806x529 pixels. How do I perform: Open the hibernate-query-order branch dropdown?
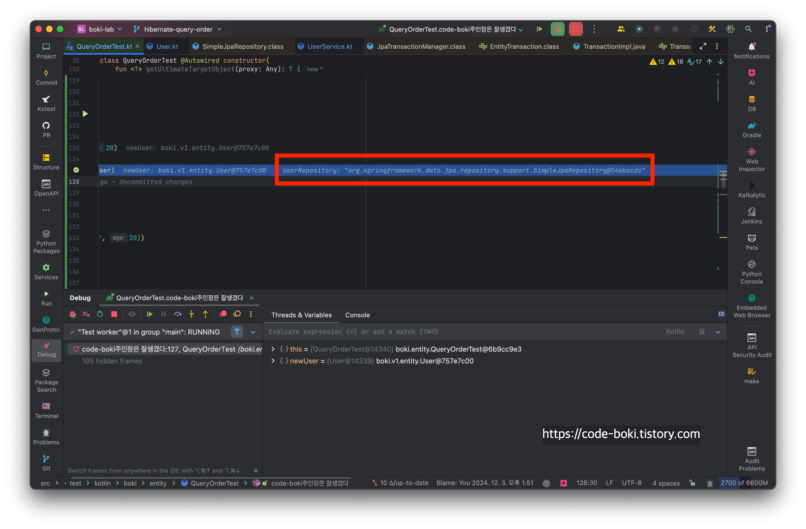(178, 29)
